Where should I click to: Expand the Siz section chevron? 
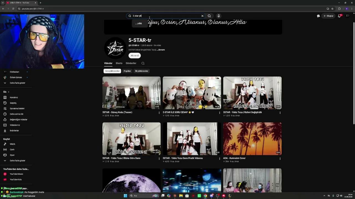coord(9,92)
